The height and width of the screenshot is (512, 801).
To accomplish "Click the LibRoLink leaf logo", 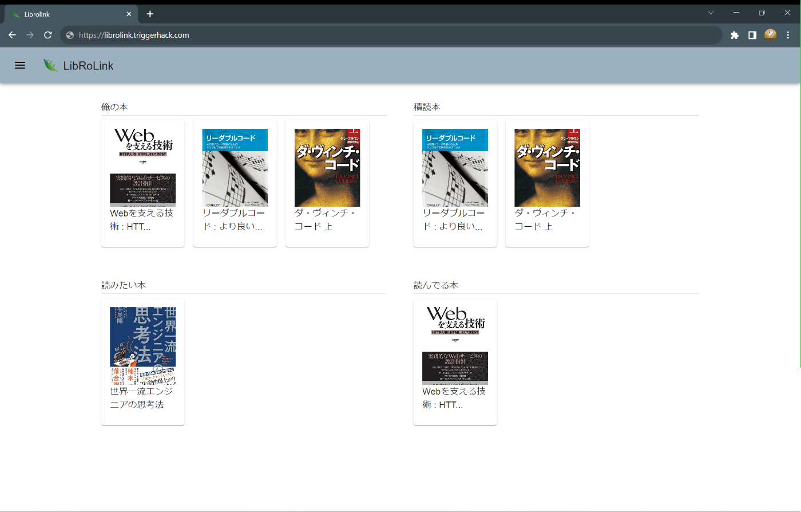I will point(50,65).
